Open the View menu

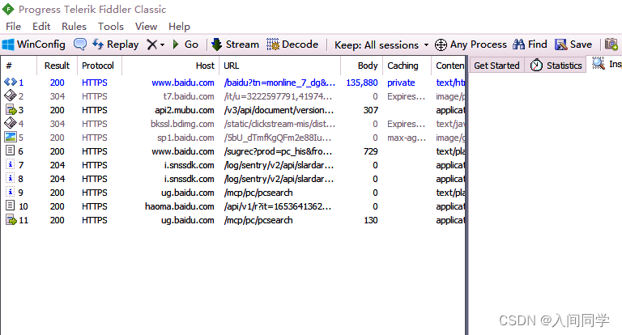(x=146, y=27)
